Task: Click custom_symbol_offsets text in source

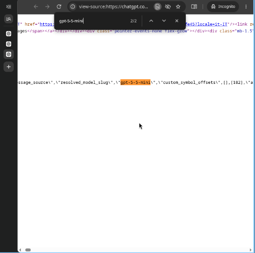Action: pyautogui.click(x=189, y=82)
